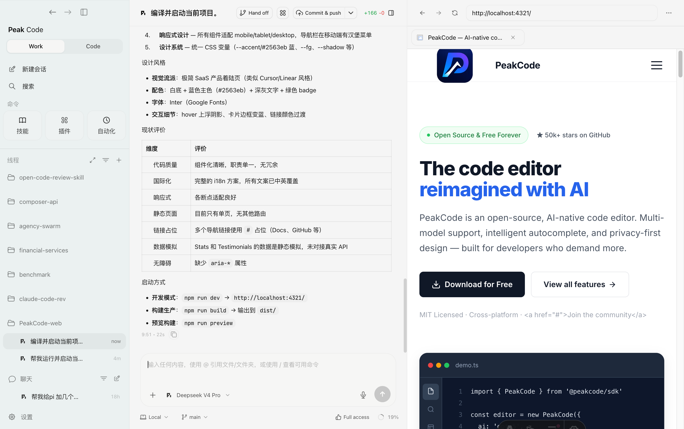Click the Open Source & Free Forever badge

(x=474, y=135)
